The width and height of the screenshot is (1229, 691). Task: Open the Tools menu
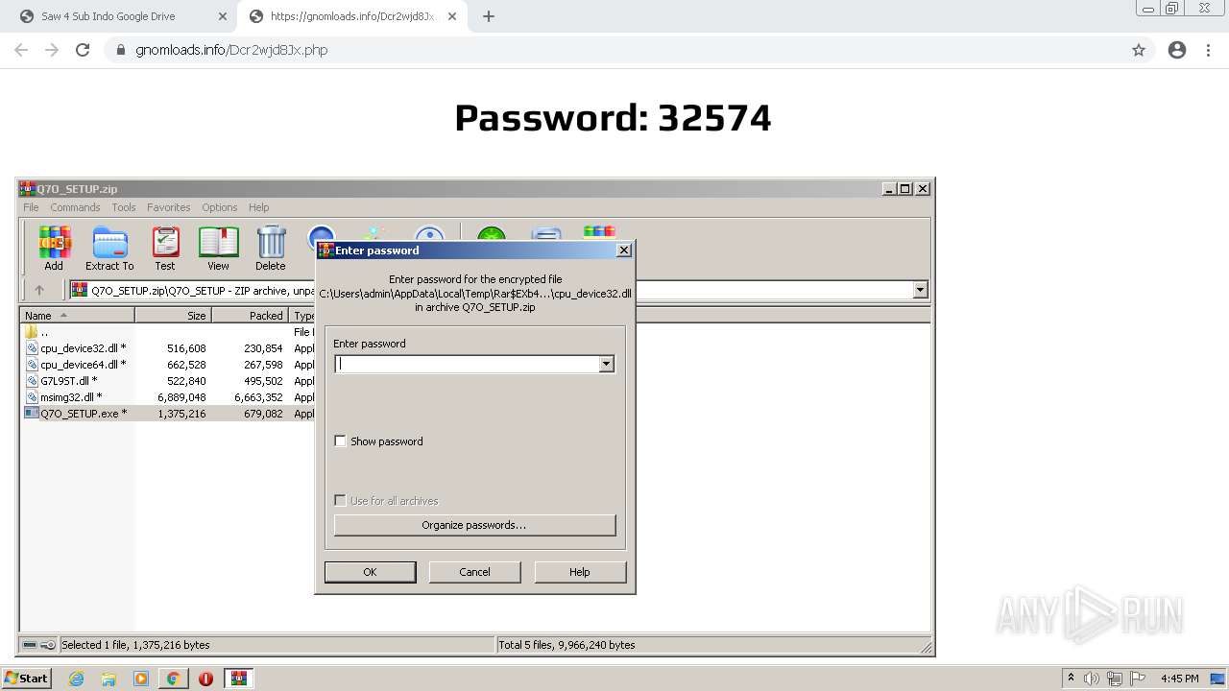tap(123, 207)
